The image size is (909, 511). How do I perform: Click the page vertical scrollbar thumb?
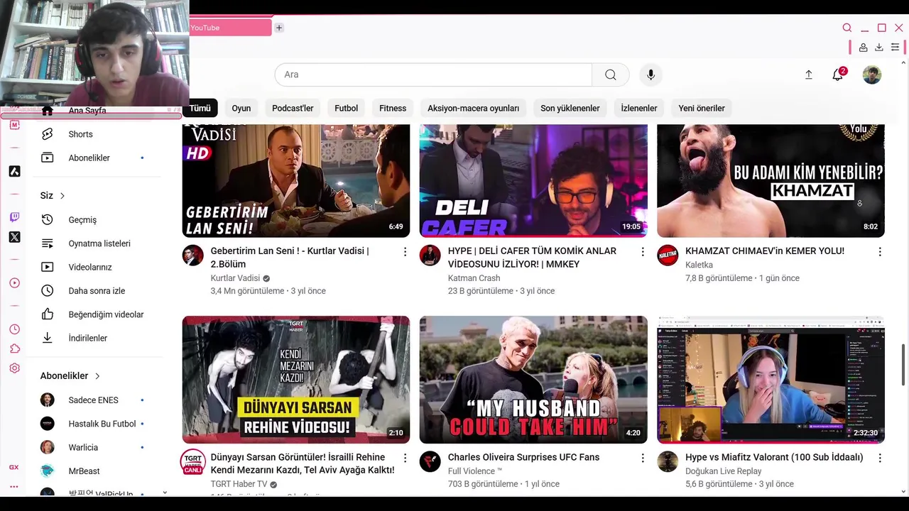click(904, 365)
